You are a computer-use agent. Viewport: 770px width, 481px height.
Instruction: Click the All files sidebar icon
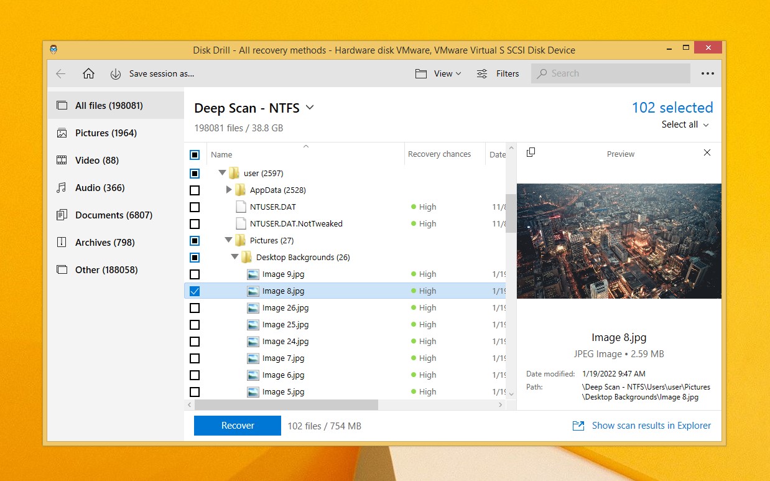[x=62, y=106]
